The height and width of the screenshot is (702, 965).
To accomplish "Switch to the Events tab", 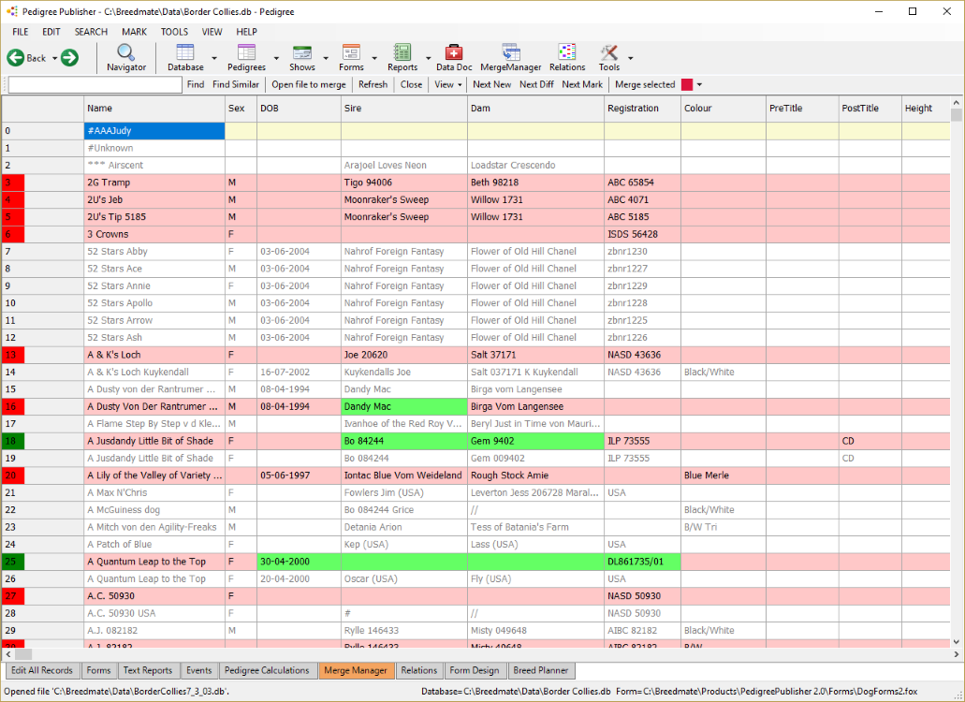I will (198, 670).
